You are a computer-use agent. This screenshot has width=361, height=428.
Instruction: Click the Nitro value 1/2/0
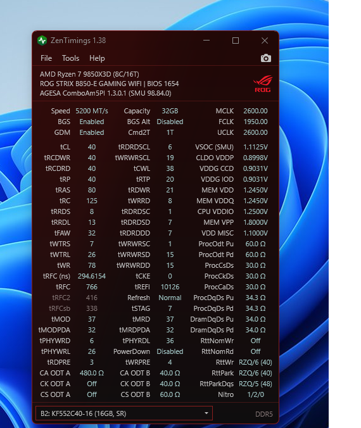click(x=255, y=394)
